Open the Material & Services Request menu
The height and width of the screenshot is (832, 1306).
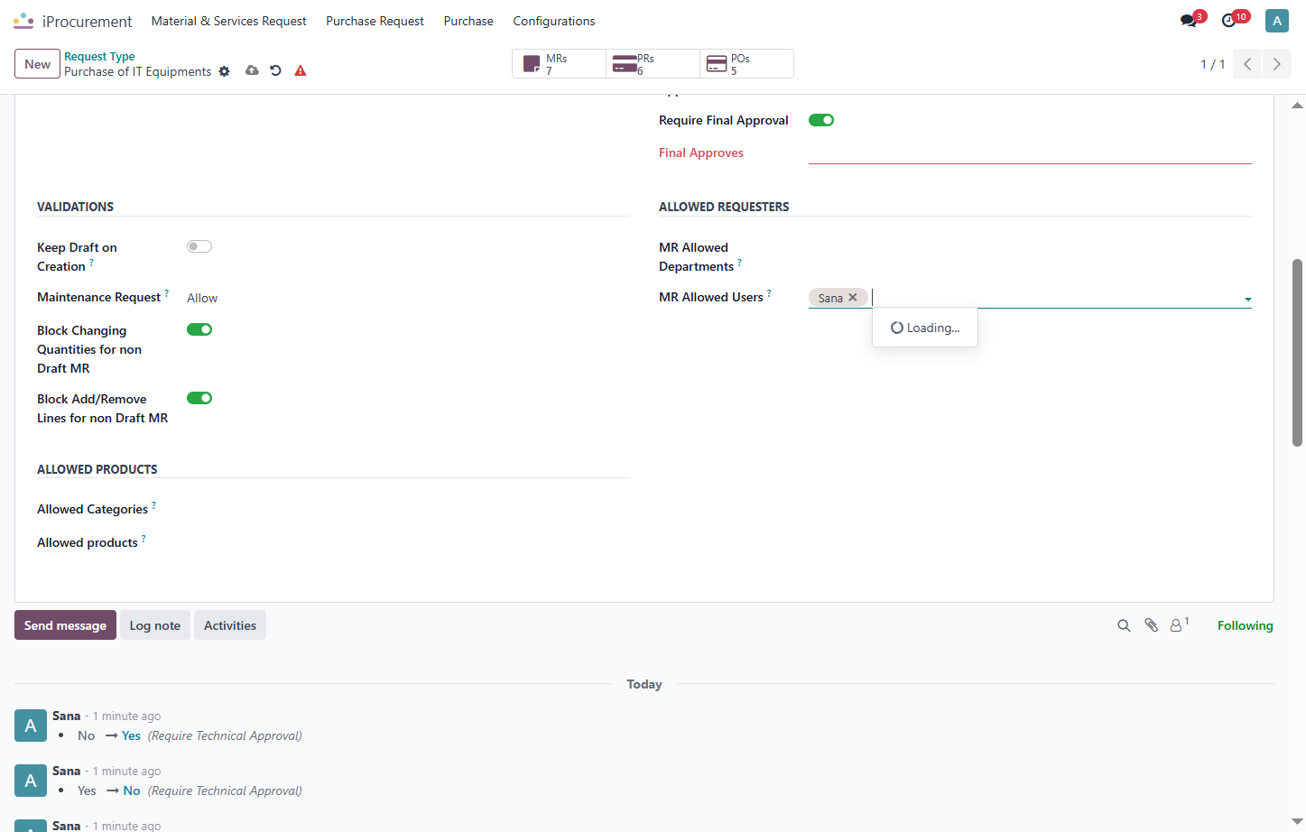pyautogui.click(x=228, y=21)
